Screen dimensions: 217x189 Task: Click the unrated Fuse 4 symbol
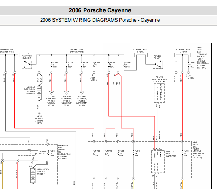tap(94, 64)
